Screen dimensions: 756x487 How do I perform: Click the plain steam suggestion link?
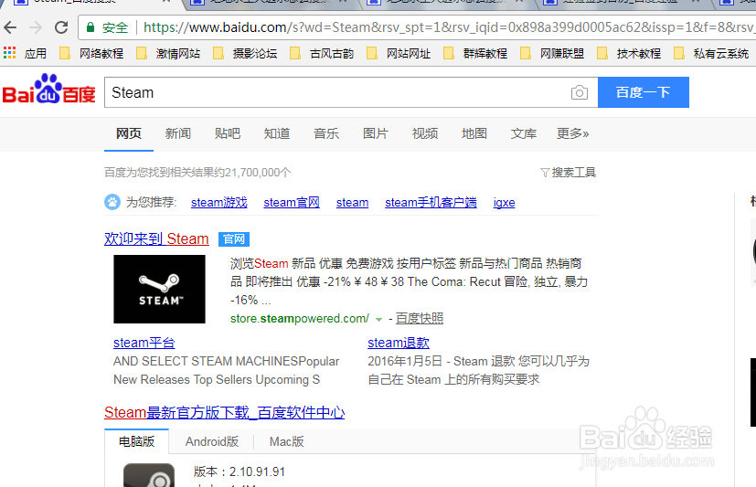pyautogui.click(x=353, y=202)
